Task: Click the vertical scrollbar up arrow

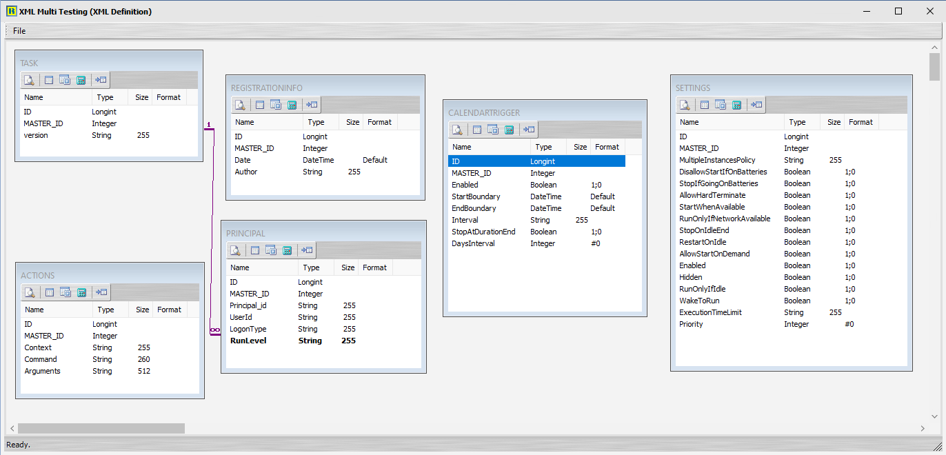Action: [935, 46]
